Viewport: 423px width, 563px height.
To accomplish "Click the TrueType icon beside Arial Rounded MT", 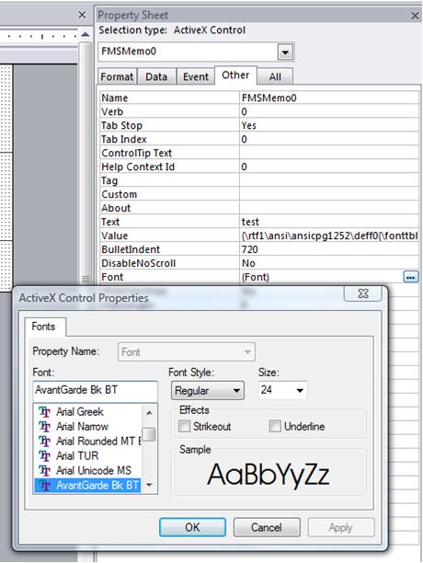I will point(44,441).
